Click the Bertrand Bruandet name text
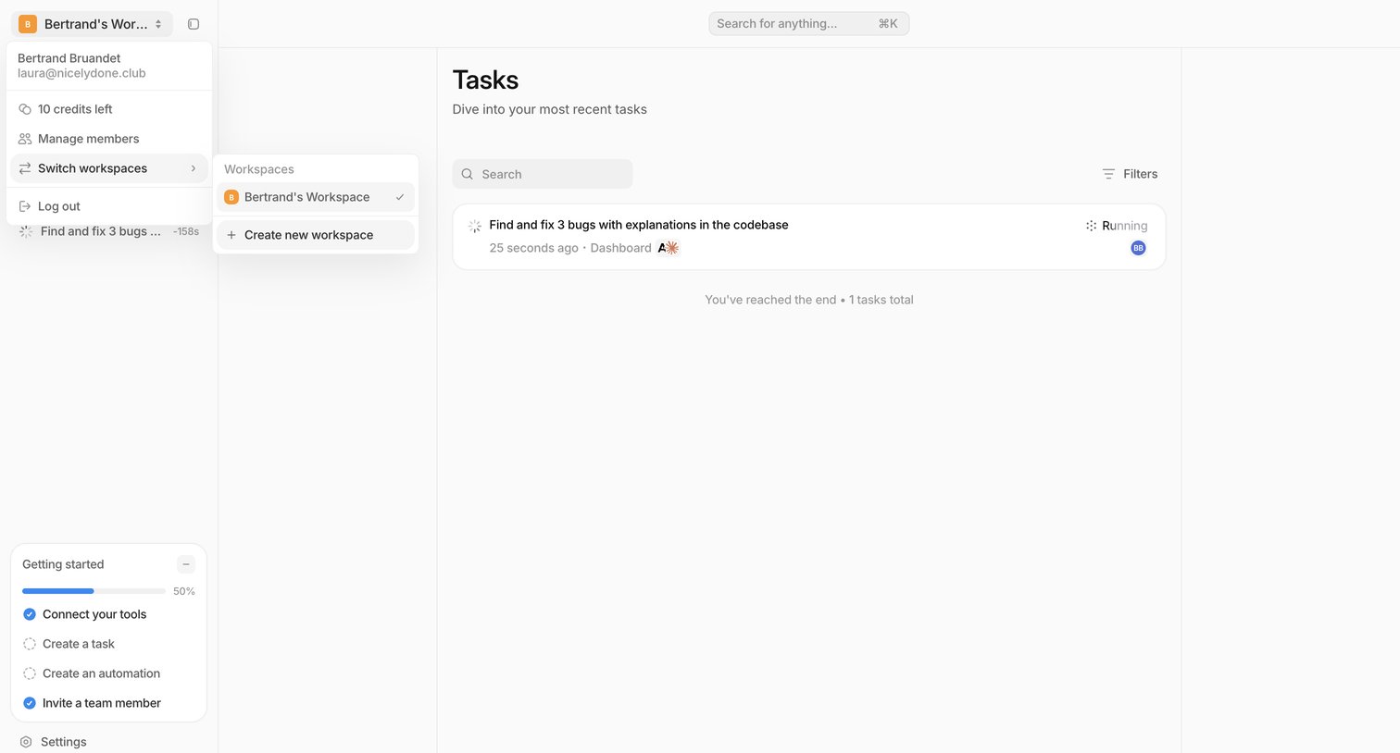This screenshot has height=753, width=1400. pos(69,58)
